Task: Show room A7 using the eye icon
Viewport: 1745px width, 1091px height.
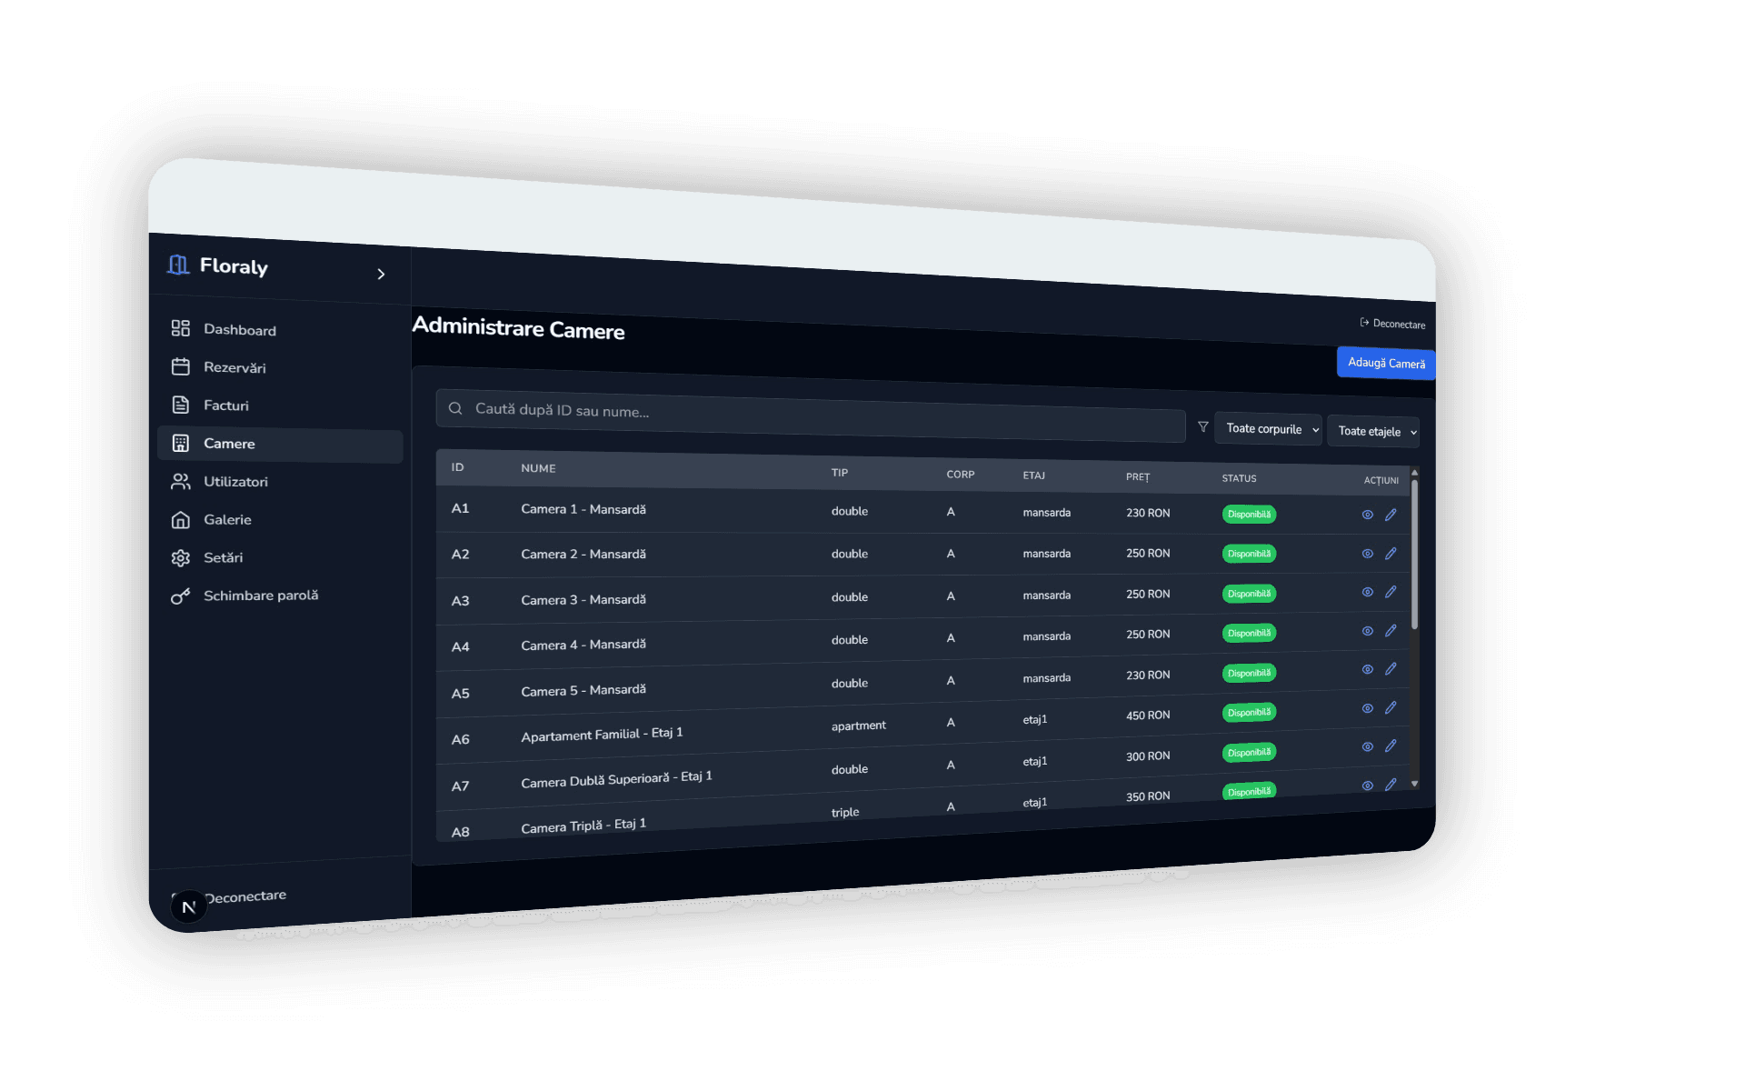Action: [1367, 746]
